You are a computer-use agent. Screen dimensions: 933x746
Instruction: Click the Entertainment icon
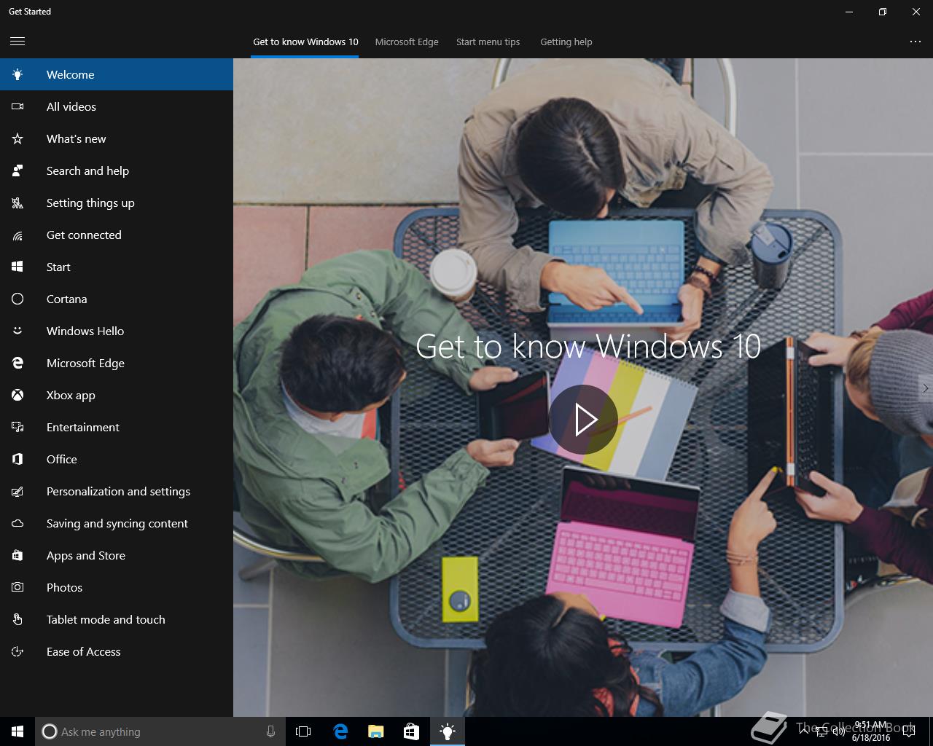(x=17, y=427)
